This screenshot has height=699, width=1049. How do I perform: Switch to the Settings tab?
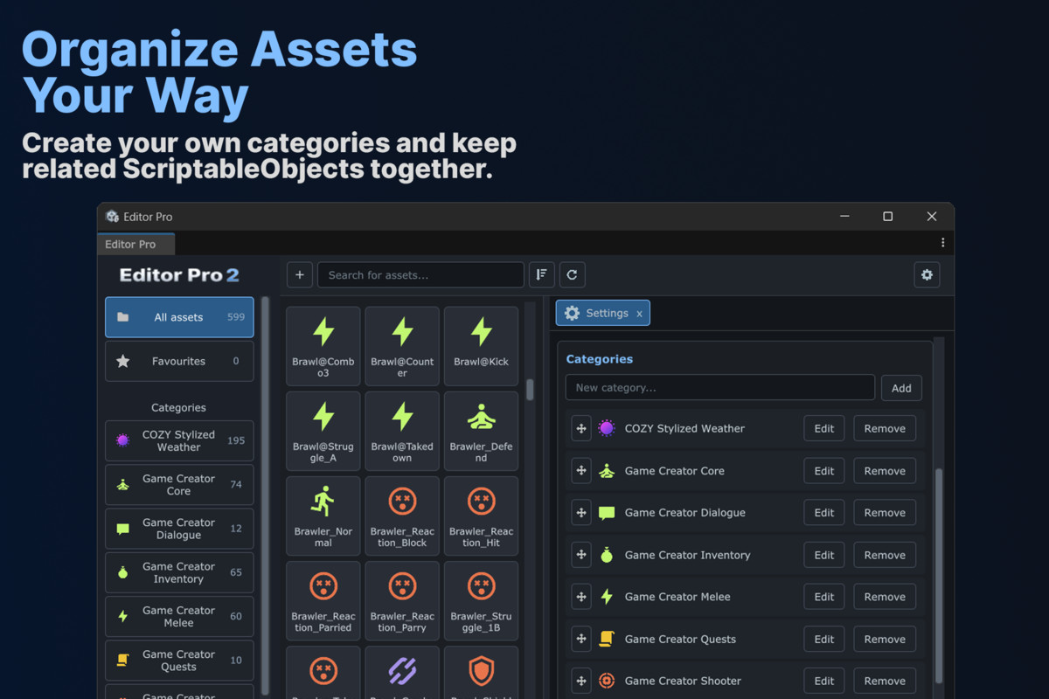point(603,313)
